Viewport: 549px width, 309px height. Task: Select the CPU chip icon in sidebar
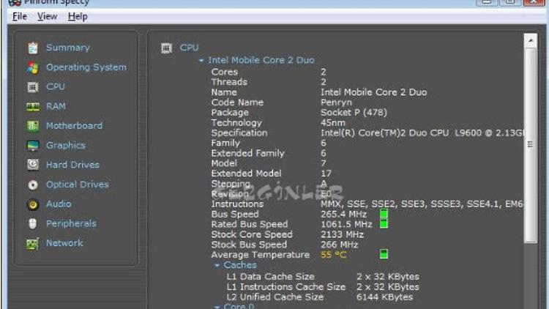tap(33, 87)
